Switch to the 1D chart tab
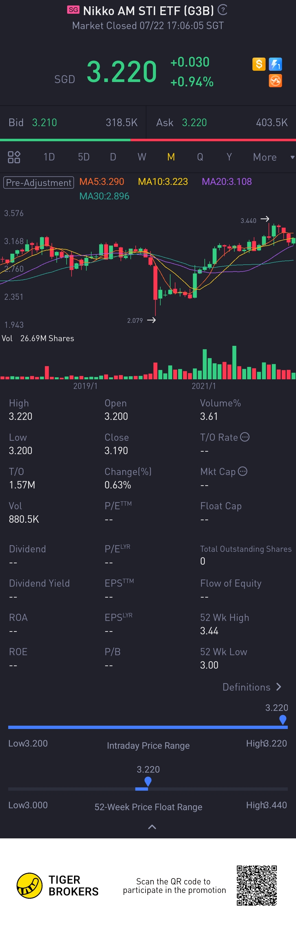The image size is (296, 933). 49,157
